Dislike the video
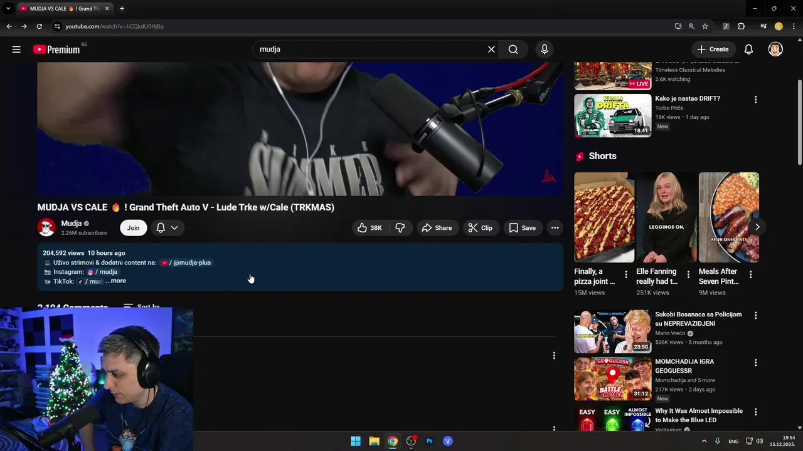This screenshot has height=451, width=803. (400, 228)
